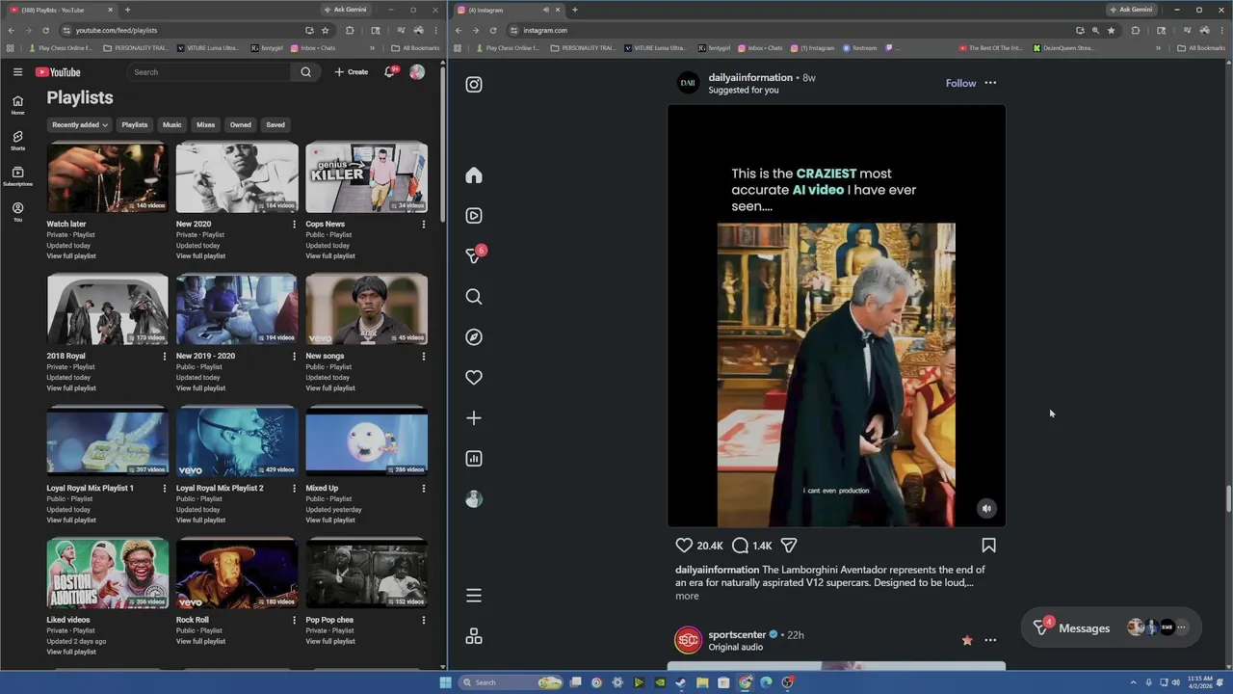Open Instagram More hamburger menu
This screenshot has height=694, width=1233.
tap(474, 596)
